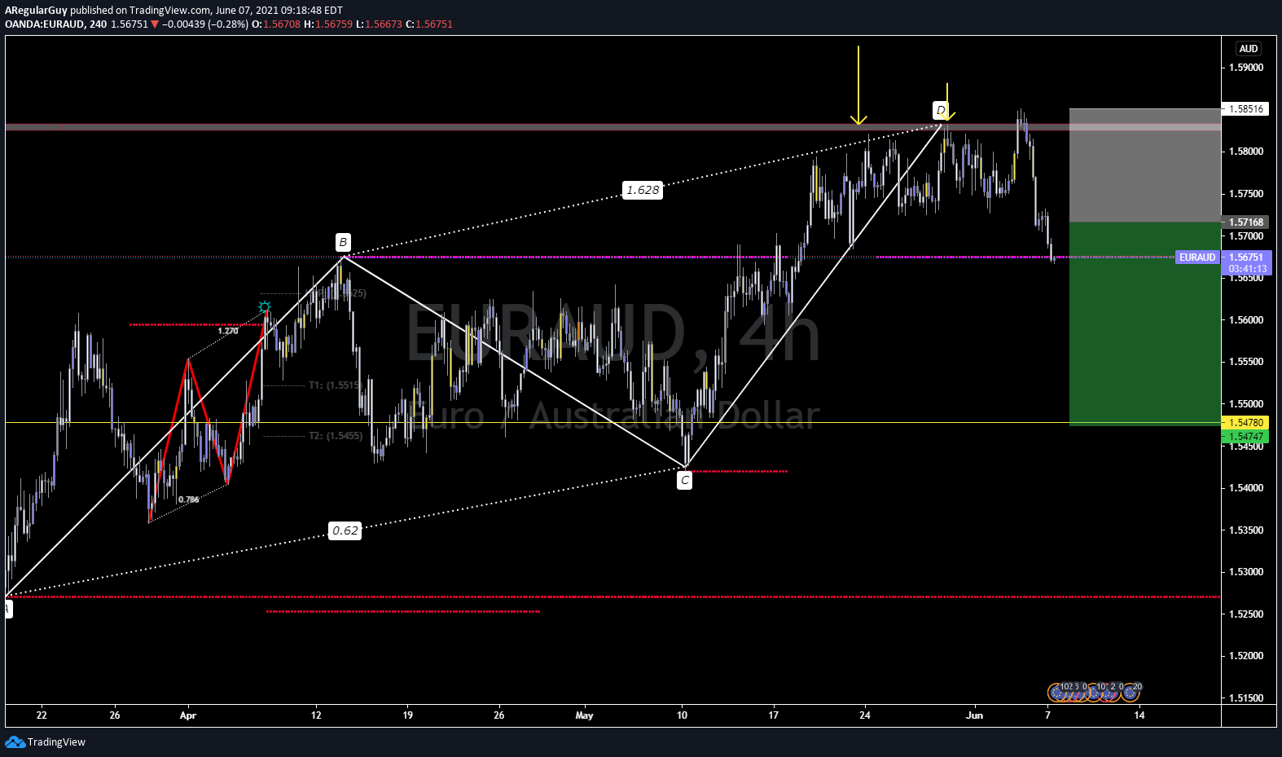Select the green profit zone of position
The image size is (1282, 757).
pyautogui.click(x=1145, y=323)
